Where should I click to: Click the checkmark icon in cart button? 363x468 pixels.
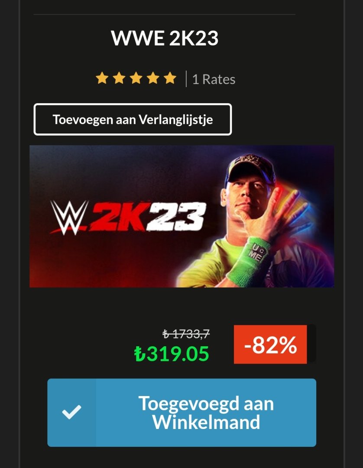(x=71, y=412)
